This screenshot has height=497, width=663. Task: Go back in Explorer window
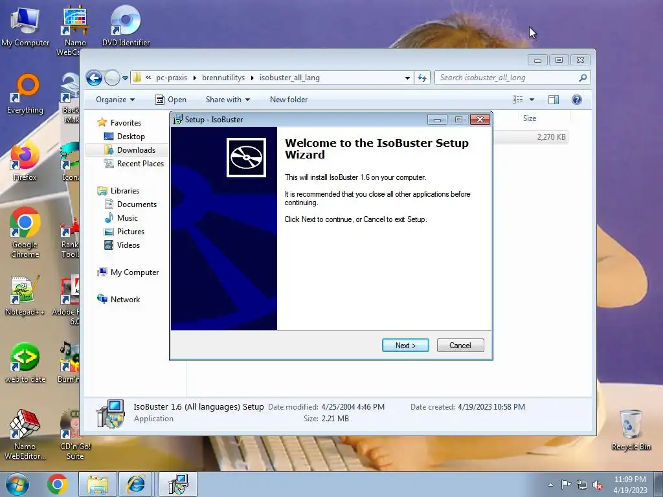point(94,78)
